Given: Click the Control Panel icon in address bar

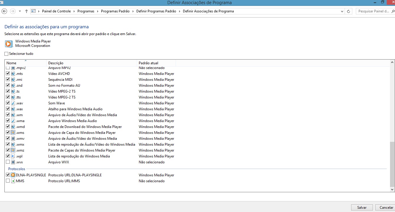Looking at the screenshot, I should point(33,11).
